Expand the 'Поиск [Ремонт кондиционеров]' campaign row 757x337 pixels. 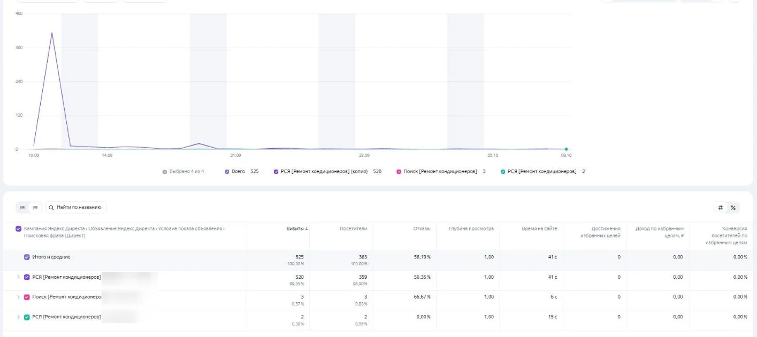(18, 297)
